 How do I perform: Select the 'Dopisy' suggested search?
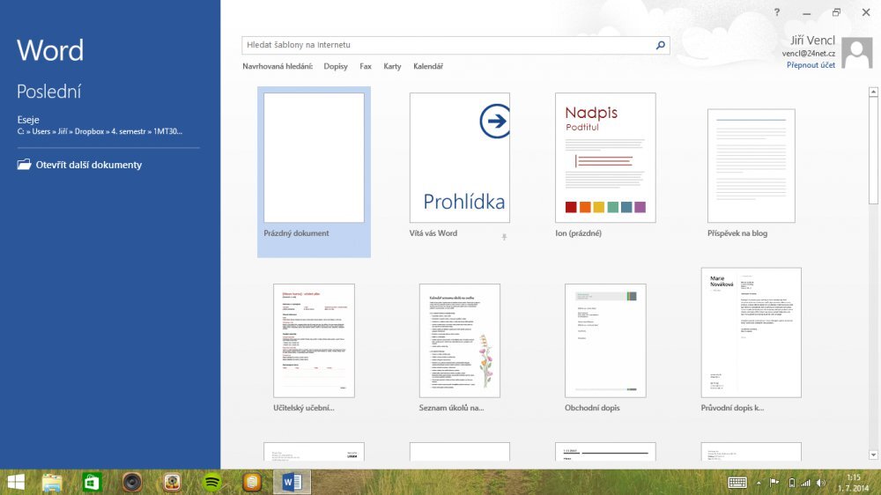(x=336, y=67)
